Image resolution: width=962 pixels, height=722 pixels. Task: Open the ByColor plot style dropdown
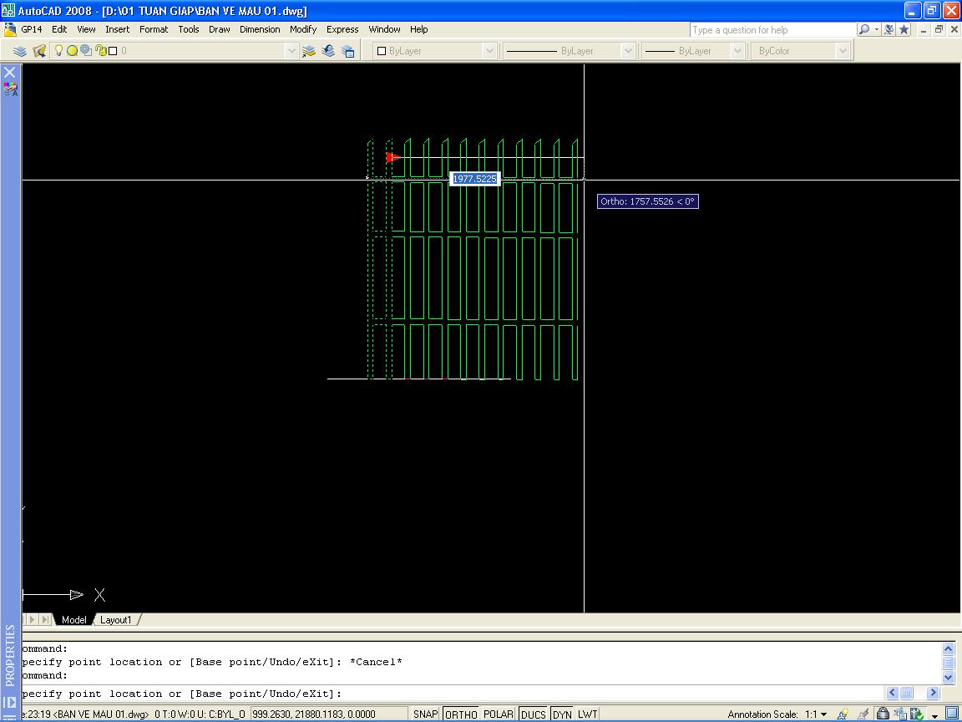845,50
